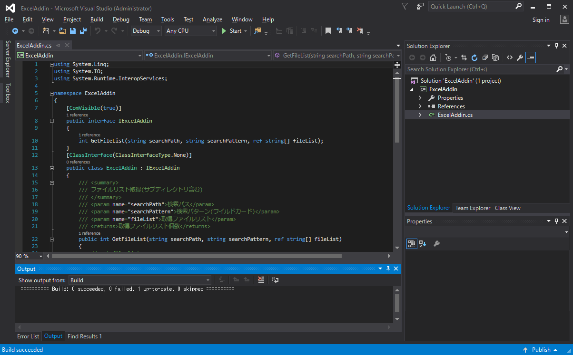
Task: Collapse the ExcelAddin project node
Action: (x=411, y=89)
